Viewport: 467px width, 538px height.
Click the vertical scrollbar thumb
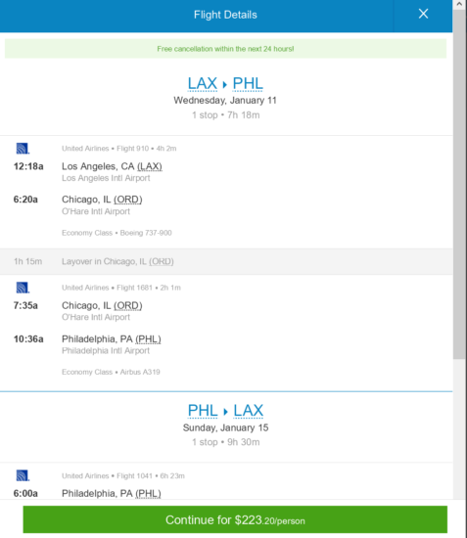(459, 185)
